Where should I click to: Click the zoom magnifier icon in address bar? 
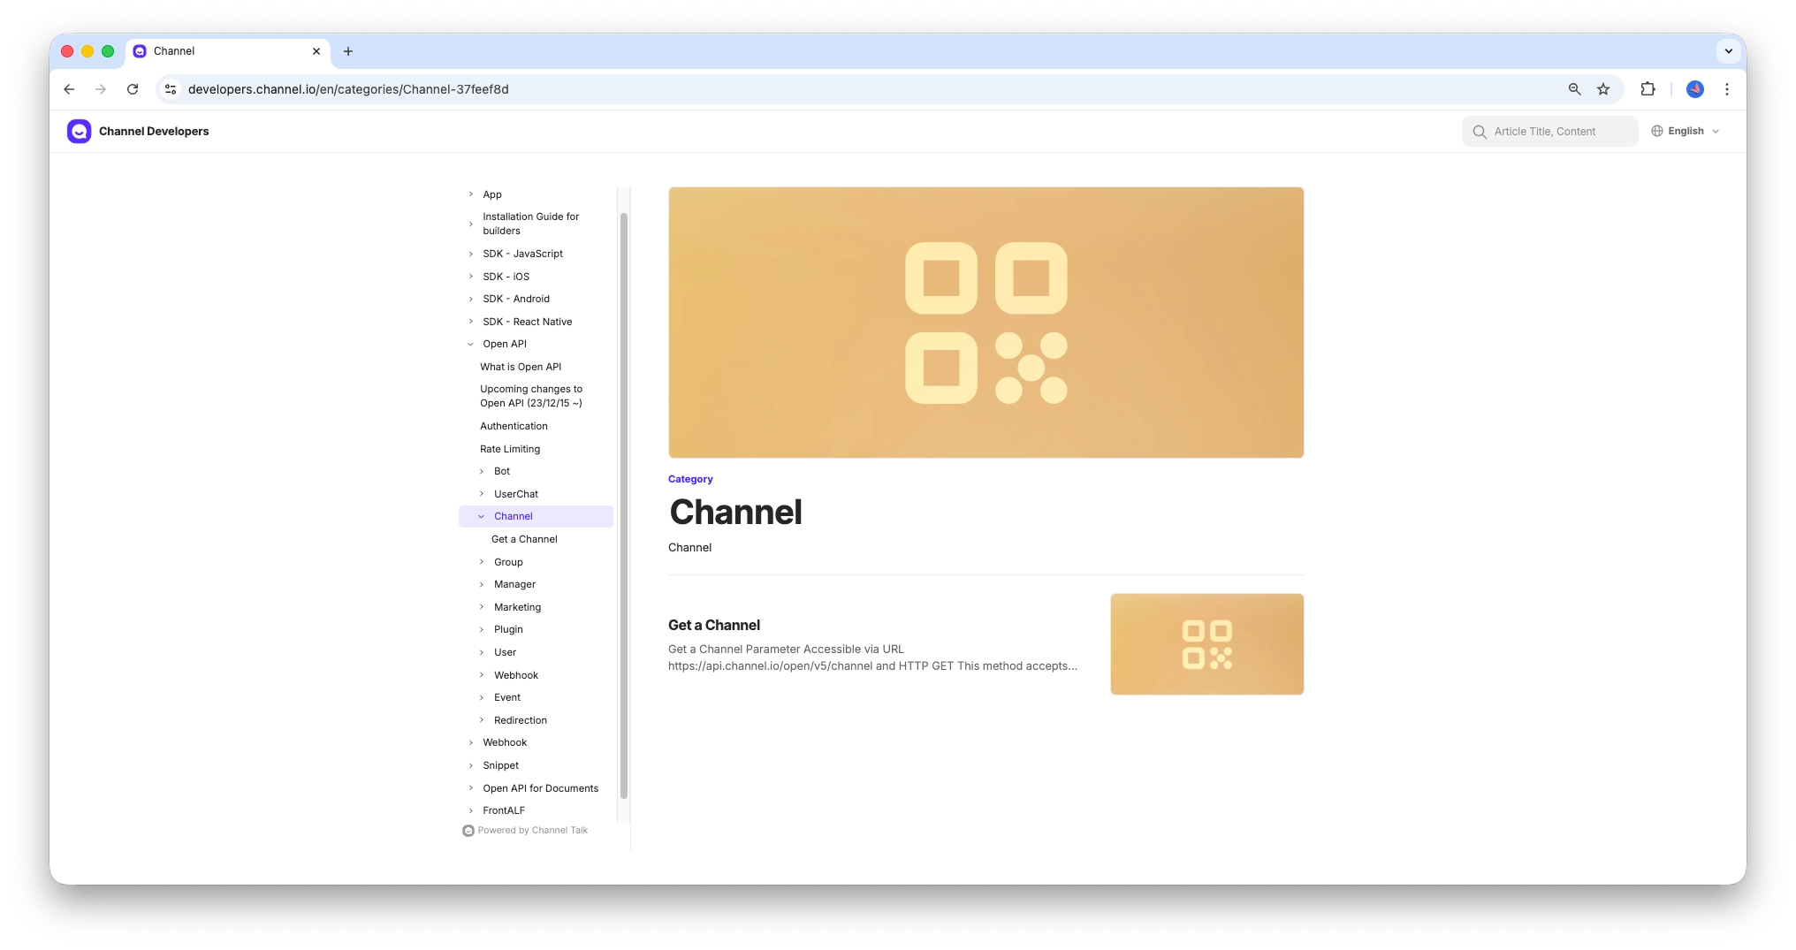pos(1575,89)
